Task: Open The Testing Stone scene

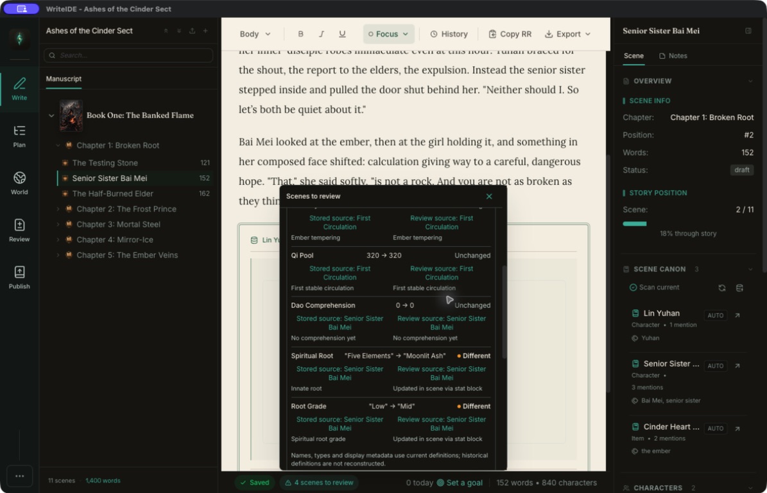Action: 135,163
